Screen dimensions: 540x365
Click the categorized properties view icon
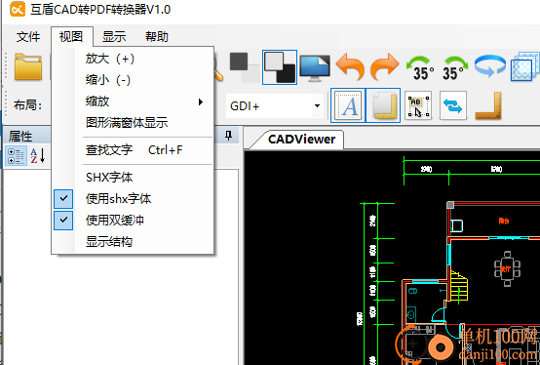pyautogui.click(x=16, y=156)
